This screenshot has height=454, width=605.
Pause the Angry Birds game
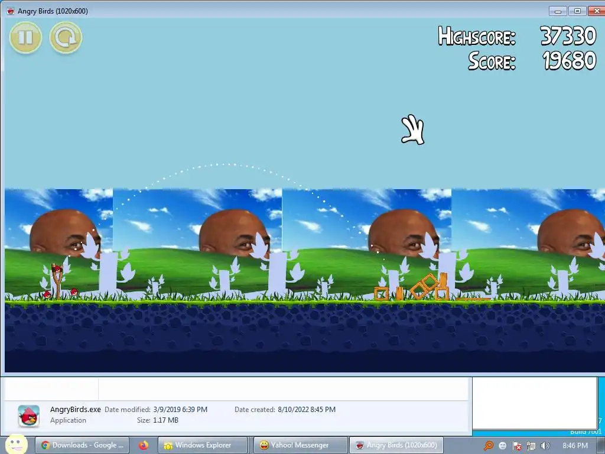click(25, 38)
